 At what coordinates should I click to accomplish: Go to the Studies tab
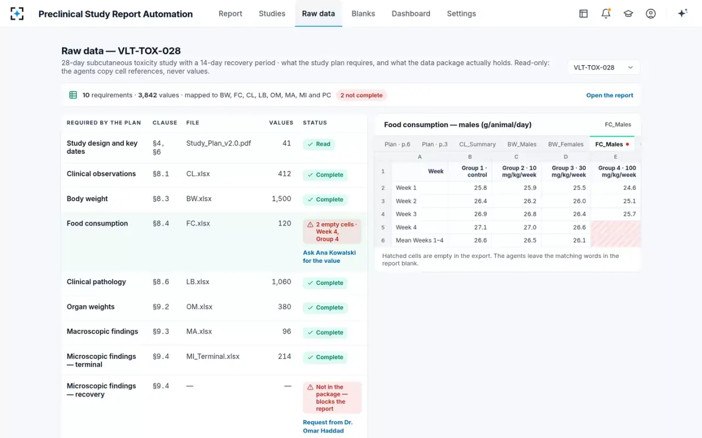[272, 14]
